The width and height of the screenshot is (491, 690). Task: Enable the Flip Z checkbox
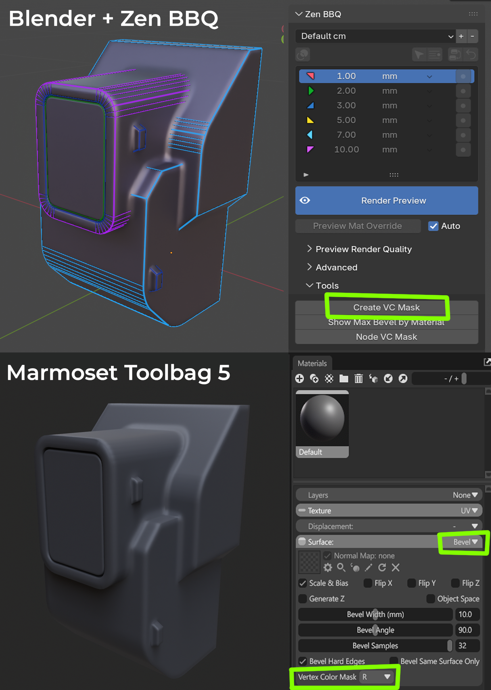tap(455, 583)
